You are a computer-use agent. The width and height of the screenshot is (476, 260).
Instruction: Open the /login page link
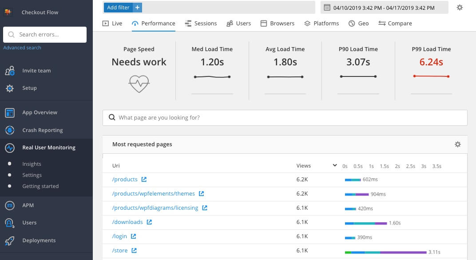[x=119, y=236]
